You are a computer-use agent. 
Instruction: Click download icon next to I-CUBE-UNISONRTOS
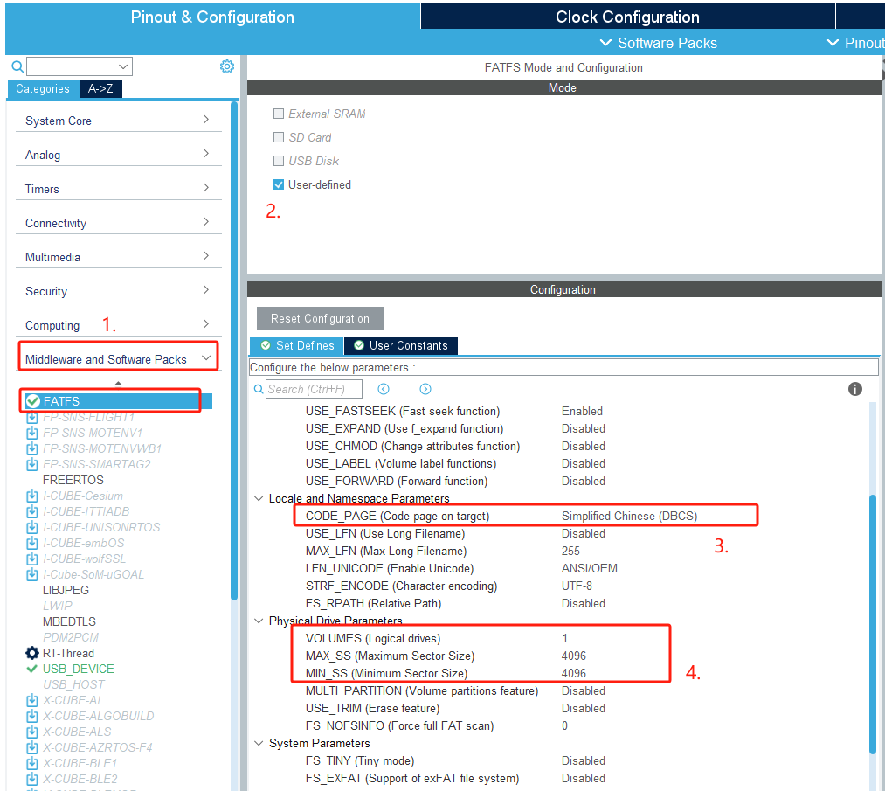click(x=32, y=527)
